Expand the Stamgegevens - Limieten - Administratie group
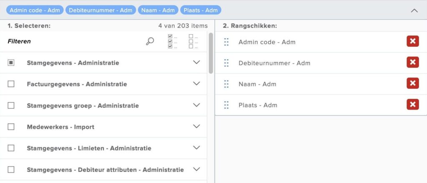Viewport: 427px width, 183px height. [197, 148]
